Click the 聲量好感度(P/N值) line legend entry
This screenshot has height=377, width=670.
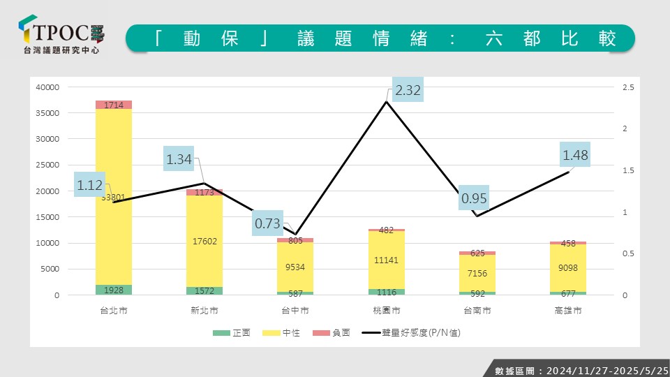coord(410,333)
